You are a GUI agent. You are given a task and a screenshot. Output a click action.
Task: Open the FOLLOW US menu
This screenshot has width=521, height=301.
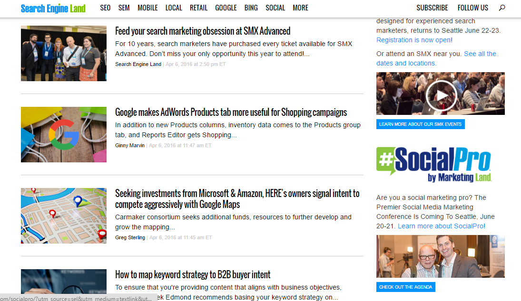coord(472,8)
